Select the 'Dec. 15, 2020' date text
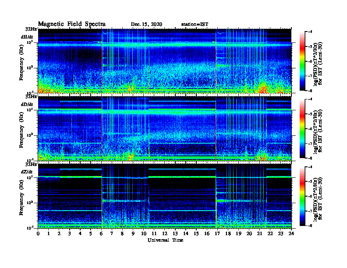Viewport: 347px width, 268px height. pyautogui.click(x=146, y=25)
